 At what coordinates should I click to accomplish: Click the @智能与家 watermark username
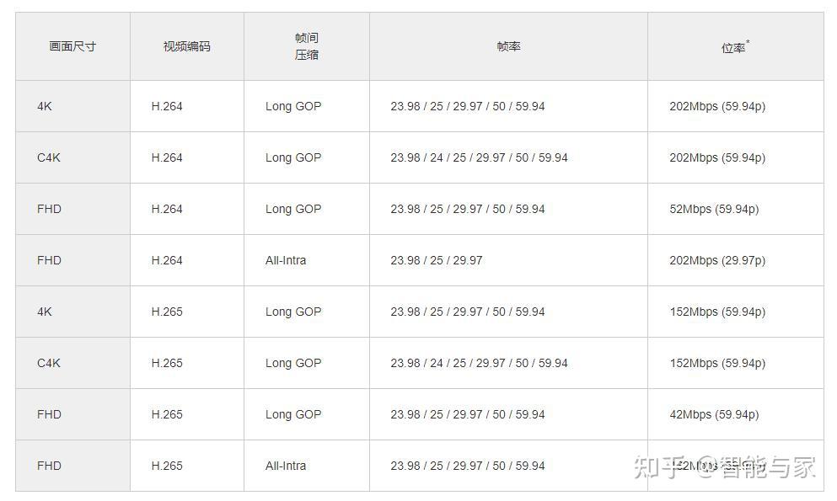tap(756, 467)
